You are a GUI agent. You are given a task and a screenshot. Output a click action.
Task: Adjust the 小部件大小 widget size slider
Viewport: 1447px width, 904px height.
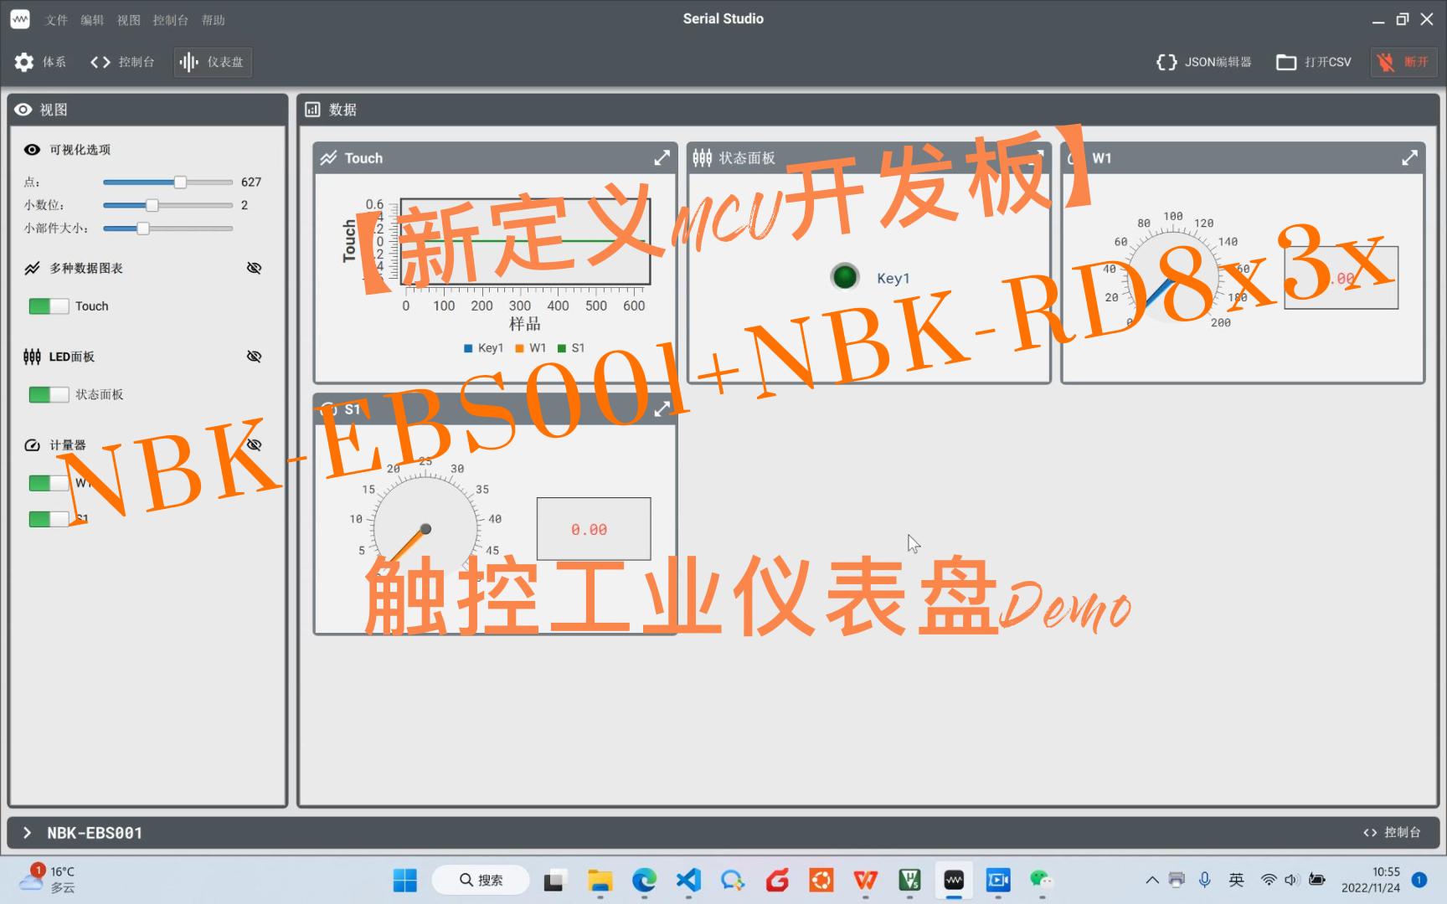click(x=167, y=229)
